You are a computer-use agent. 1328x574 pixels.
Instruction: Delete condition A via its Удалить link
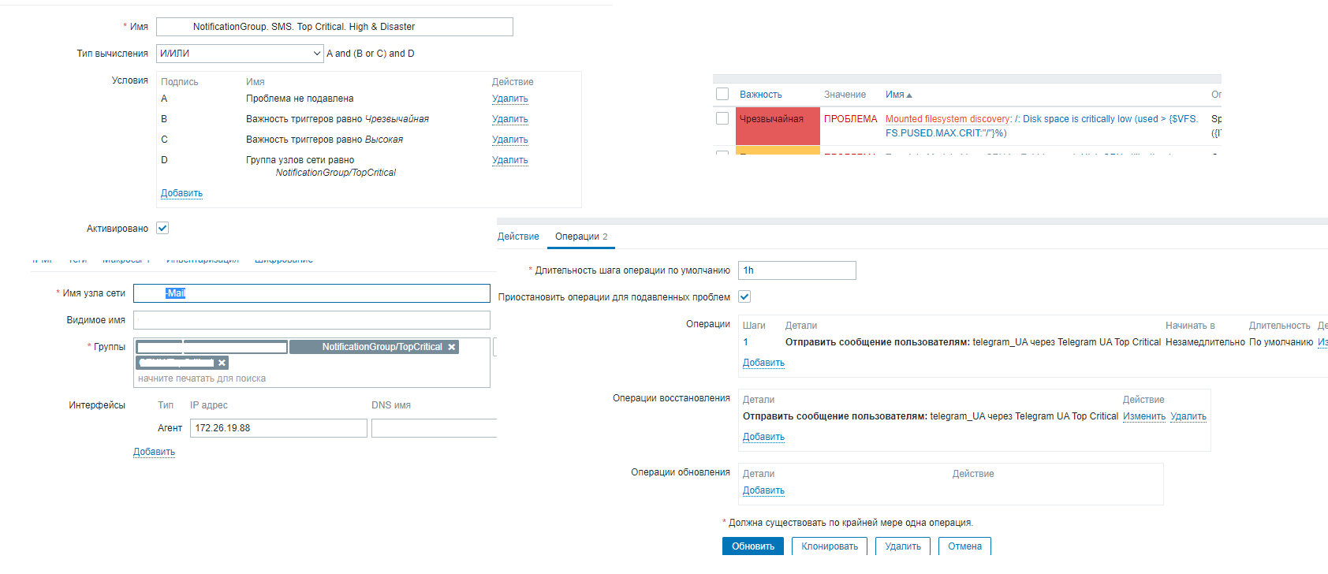click(x=509, y=99)
